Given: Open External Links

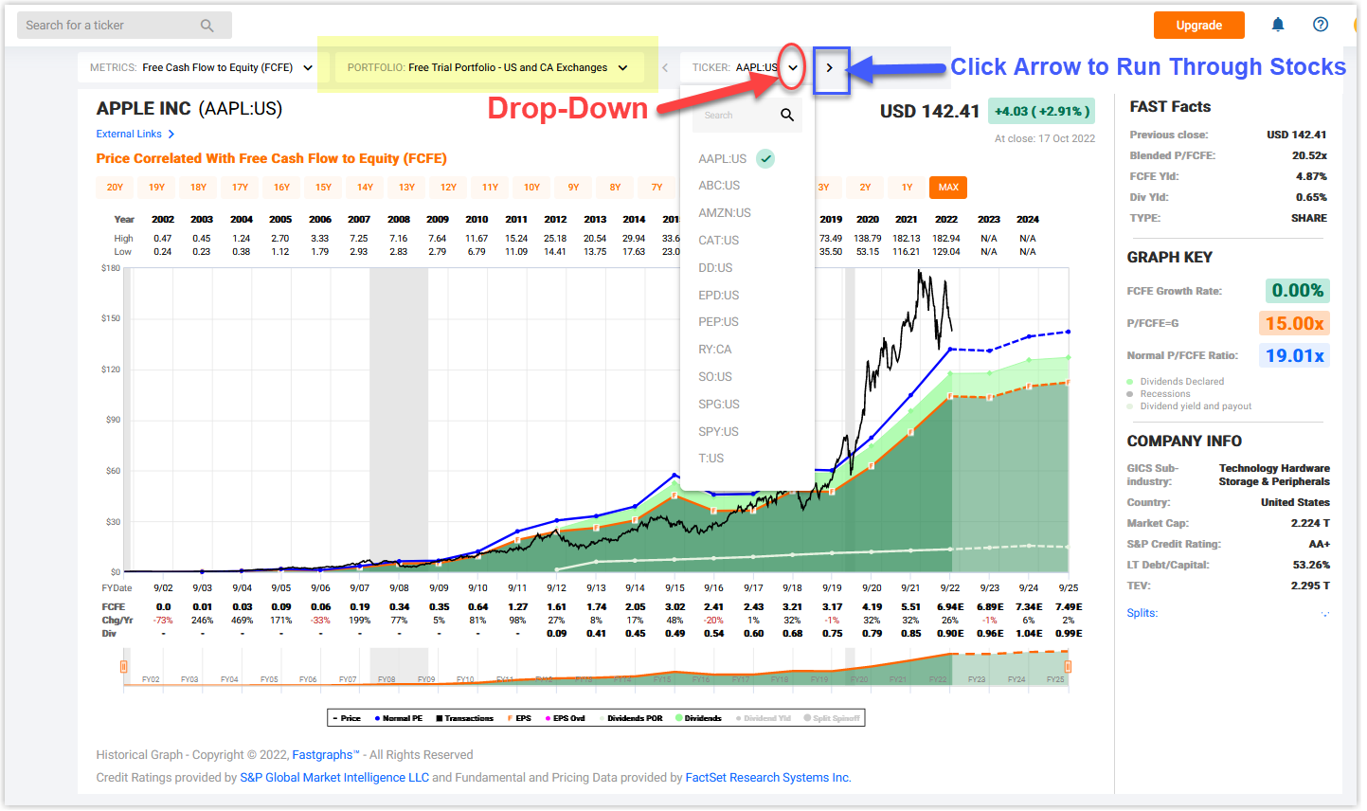Looking at the screenshot, I should pos(129,135).
